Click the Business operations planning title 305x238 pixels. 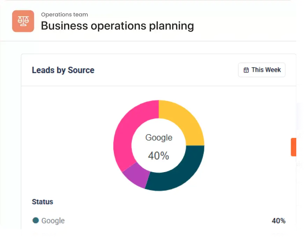(x=117, y=26)
